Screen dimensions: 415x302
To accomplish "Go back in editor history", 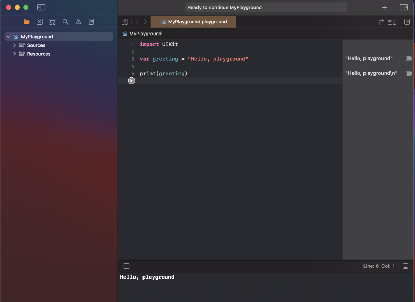I will 137,22.
